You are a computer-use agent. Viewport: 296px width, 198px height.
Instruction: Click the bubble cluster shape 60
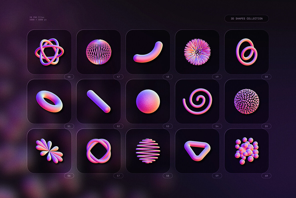[x=246, y=150]
